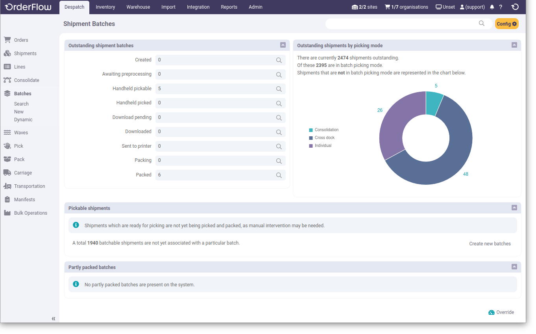Open the Manifests section
The height and width of the screenshot is (334, 536).
pos(24,199)
